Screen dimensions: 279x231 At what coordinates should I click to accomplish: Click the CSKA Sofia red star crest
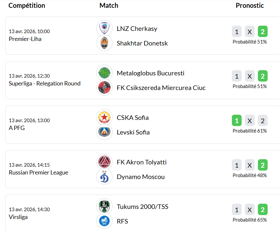pyautogui.click(x=104, y=117)
